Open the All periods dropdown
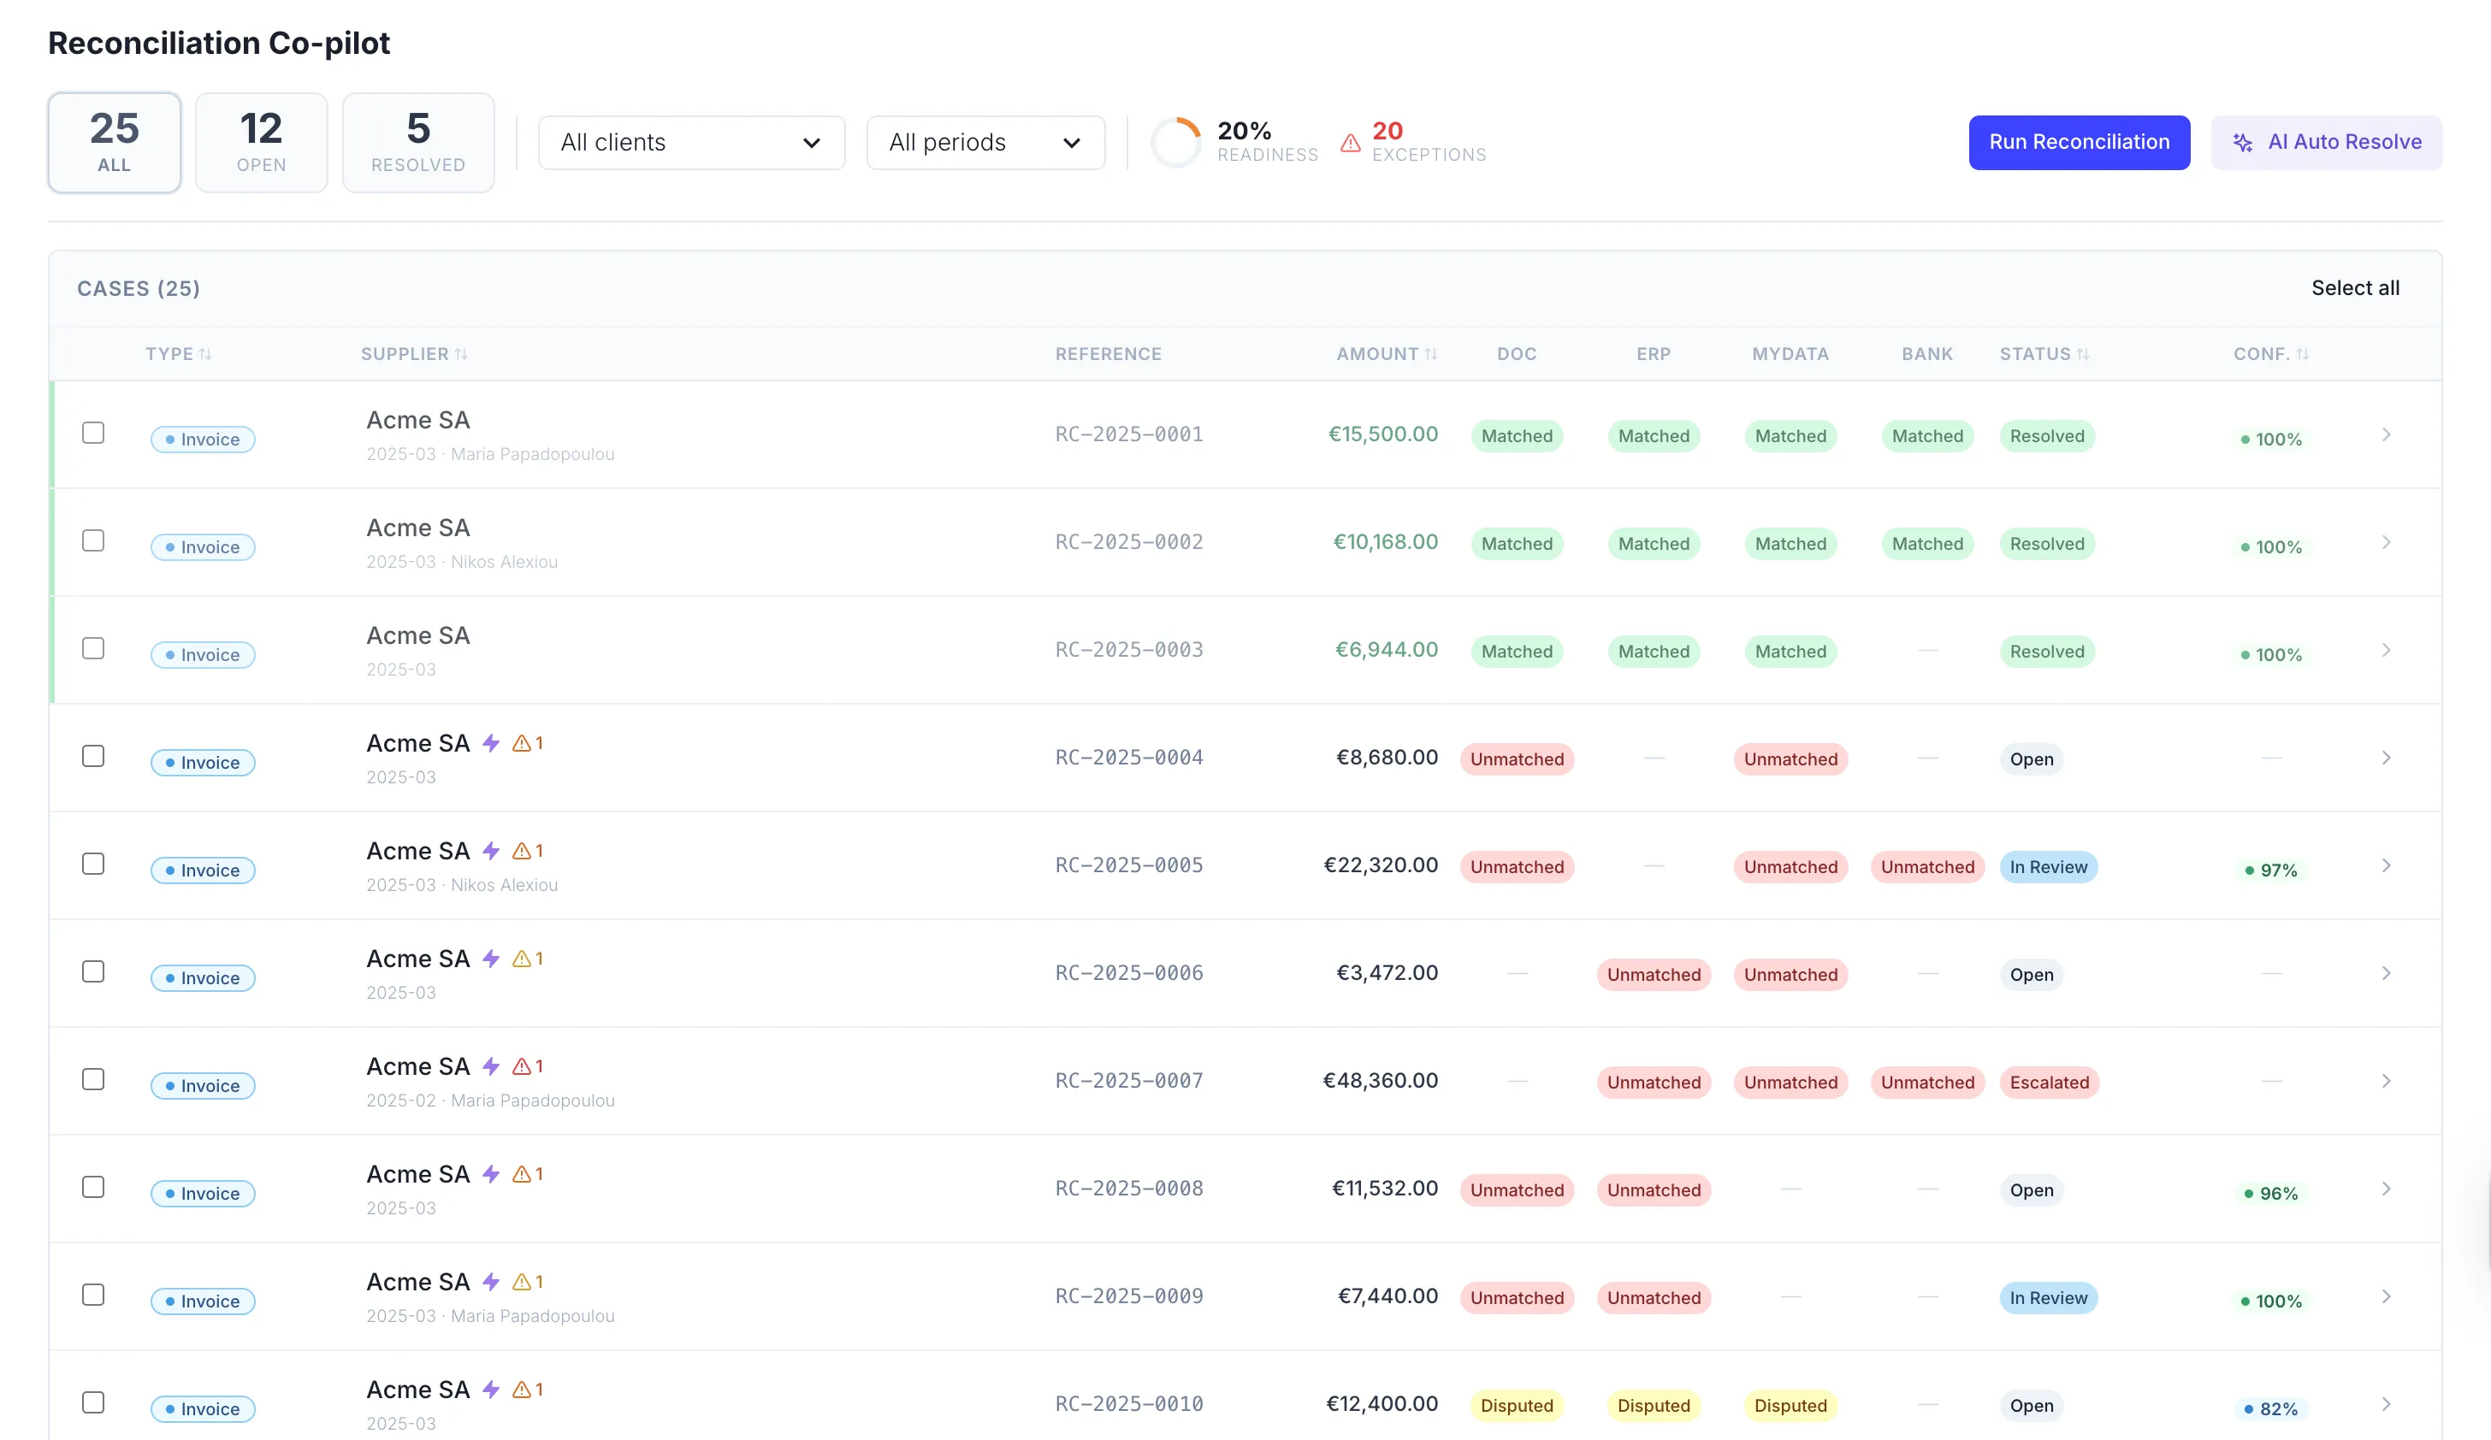The image size is (2491, 1440). 985,142
